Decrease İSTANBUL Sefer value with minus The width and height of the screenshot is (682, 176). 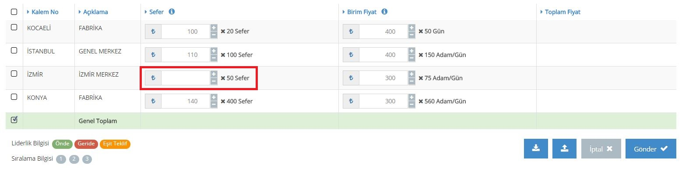pos(214,58)
